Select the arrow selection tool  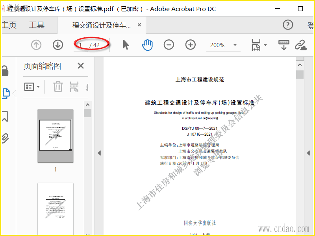tap(126, 44)
